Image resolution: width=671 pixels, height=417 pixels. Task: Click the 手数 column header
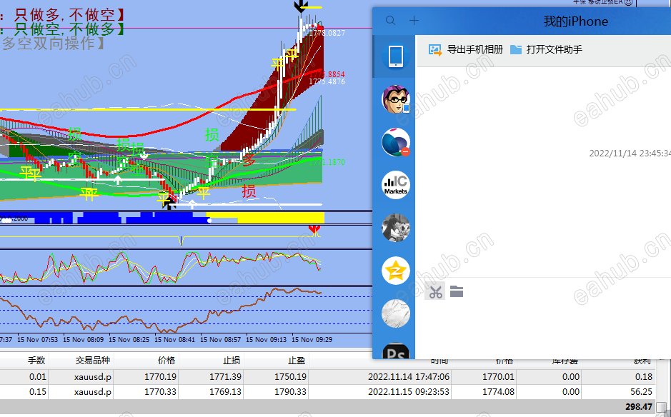[36, 361]
